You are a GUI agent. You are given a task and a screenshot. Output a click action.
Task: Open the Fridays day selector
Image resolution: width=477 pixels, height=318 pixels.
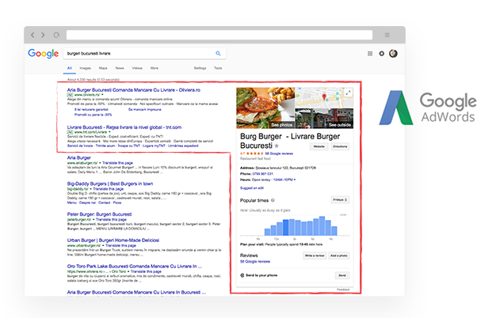[x=340, y=200]
